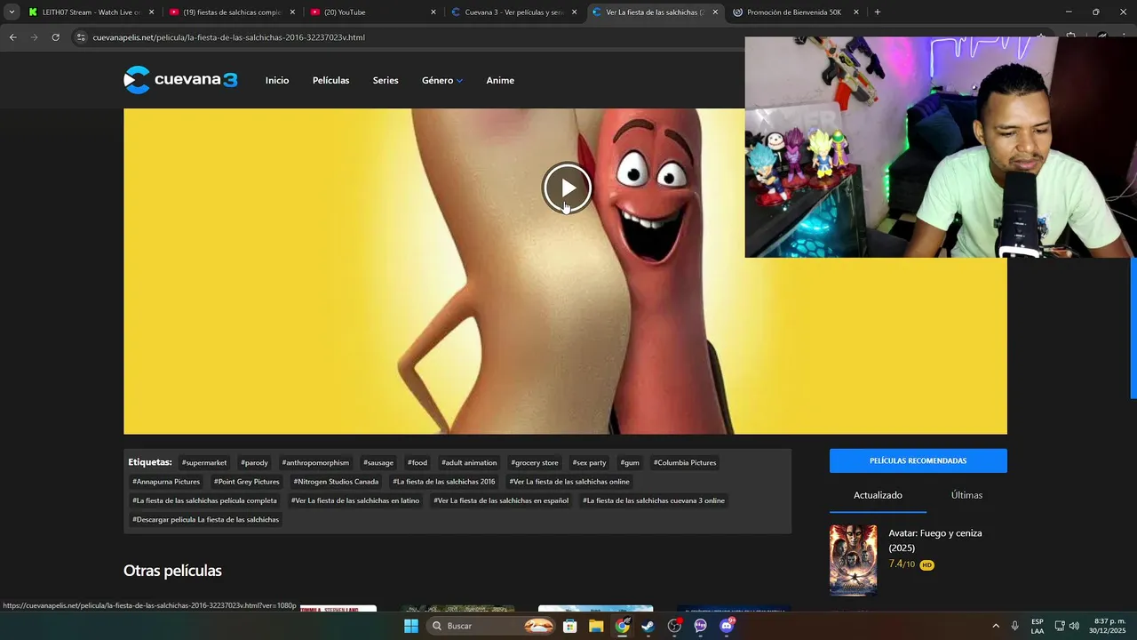The image size is (1137, 640).
Task: Click the #adult animation tag
Action: pyautogui.click(x=469, y=462)
